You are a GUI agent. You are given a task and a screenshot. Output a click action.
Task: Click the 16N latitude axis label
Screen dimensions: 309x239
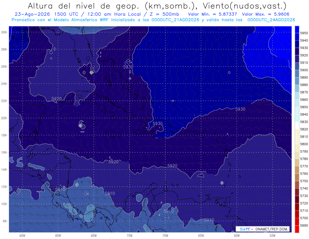[x=4, y=152]
